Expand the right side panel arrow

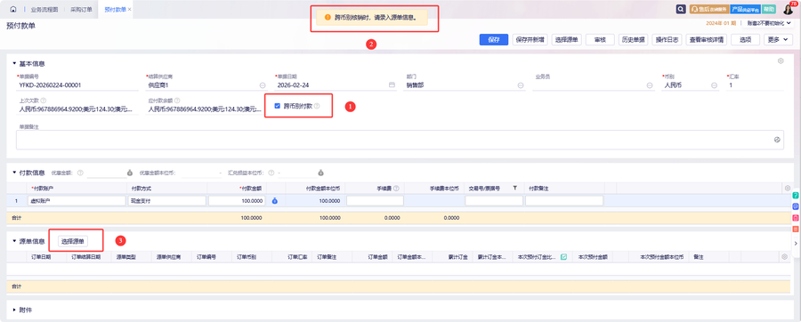click(797, 245)
